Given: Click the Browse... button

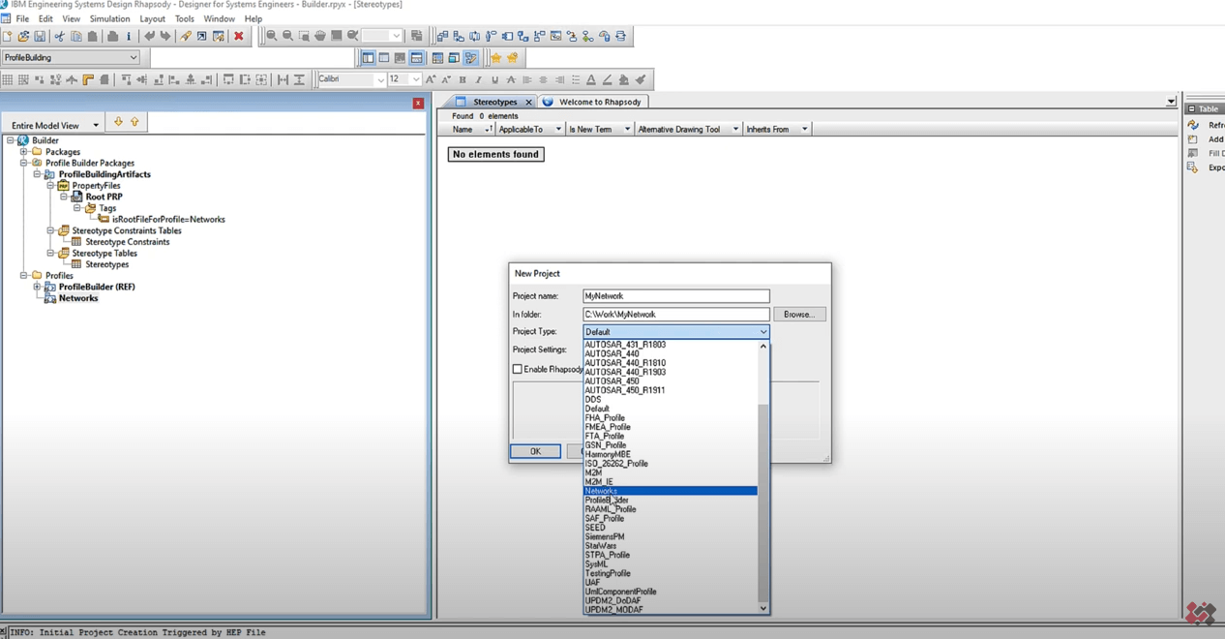Looking at the screenshot, I should 799,314.
